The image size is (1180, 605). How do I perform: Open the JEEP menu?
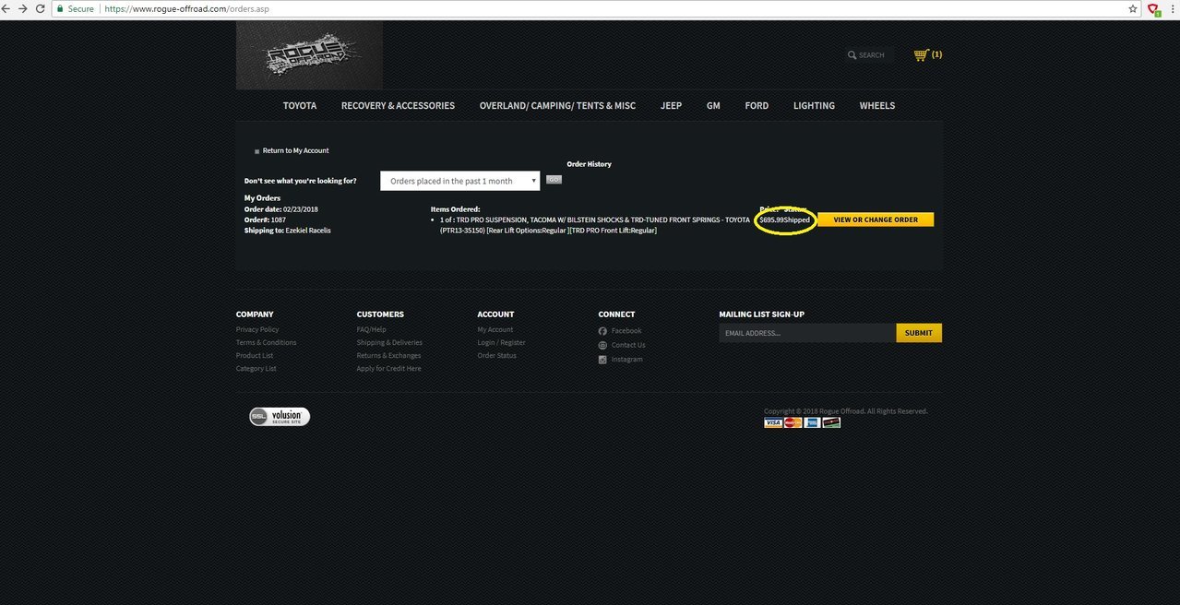(x=671, y=106)
